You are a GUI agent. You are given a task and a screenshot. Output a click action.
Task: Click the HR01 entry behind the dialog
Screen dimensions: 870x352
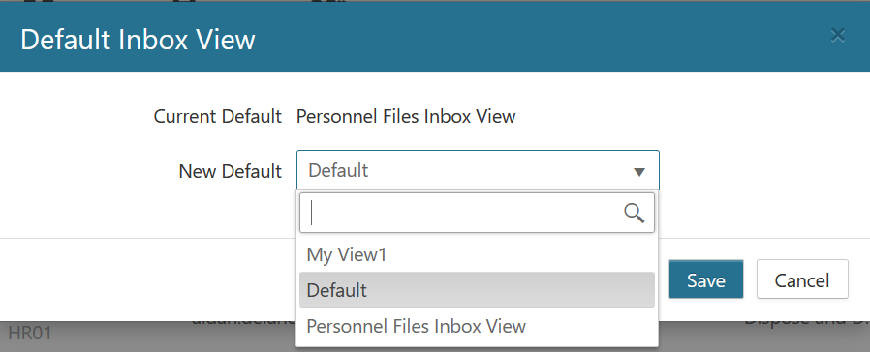pyautogui.click(x=30, y=334)
